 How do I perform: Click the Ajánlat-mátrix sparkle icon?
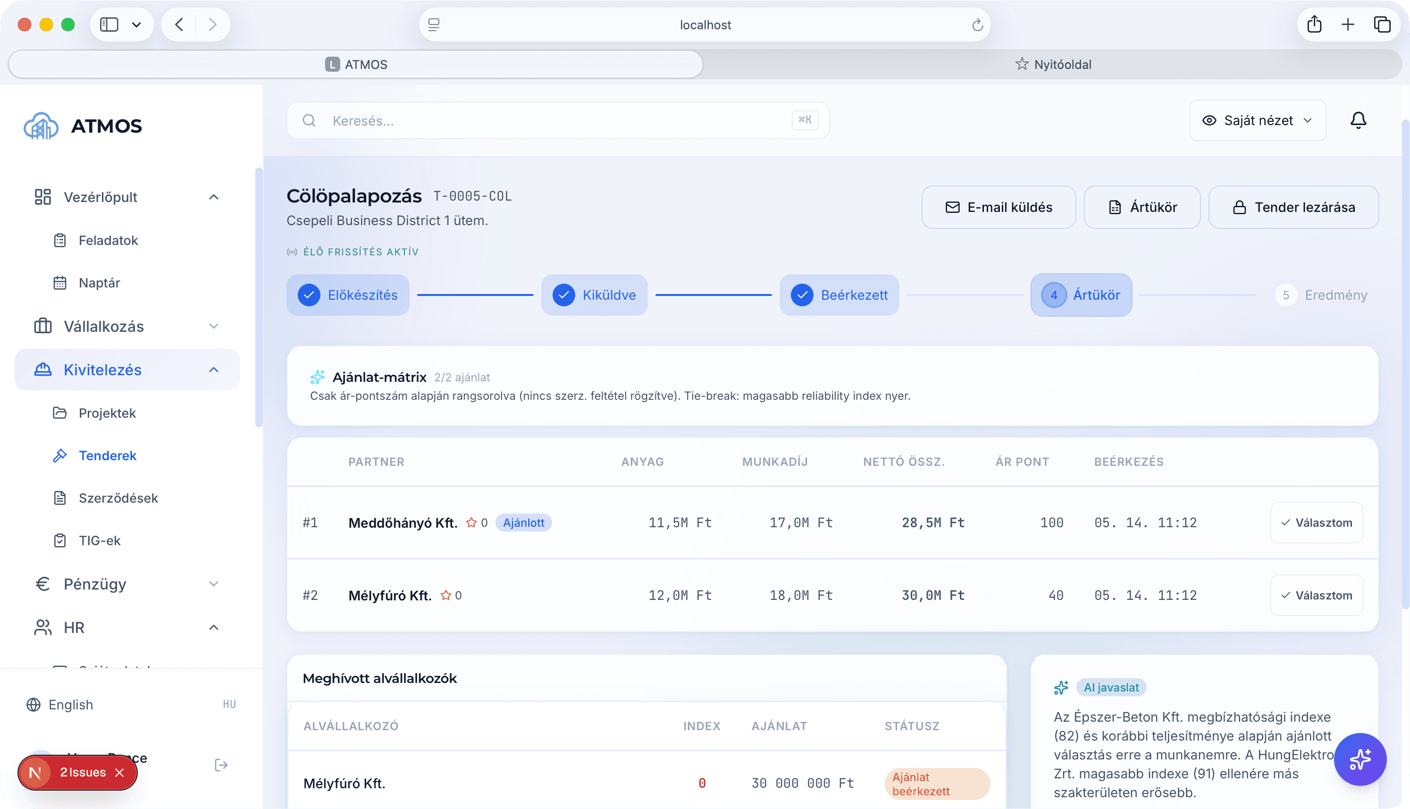(317, 377)
